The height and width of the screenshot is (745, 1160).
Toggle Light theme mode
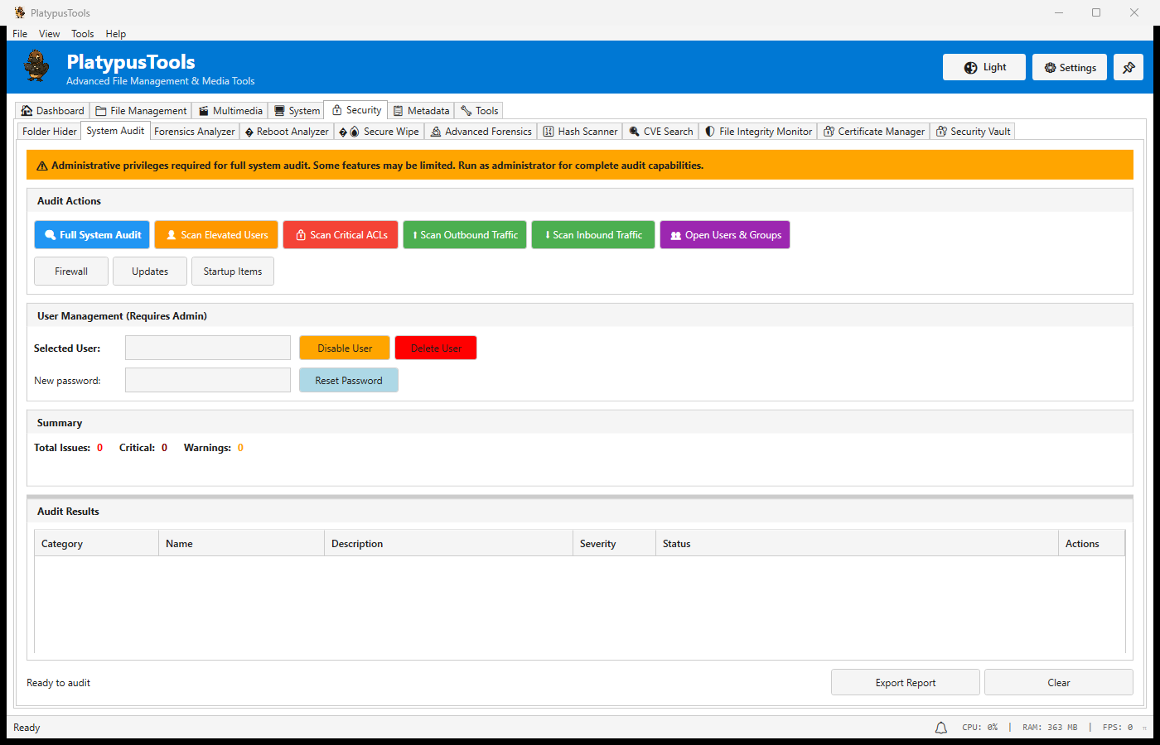pyautogui.click(x=984, y=67)
